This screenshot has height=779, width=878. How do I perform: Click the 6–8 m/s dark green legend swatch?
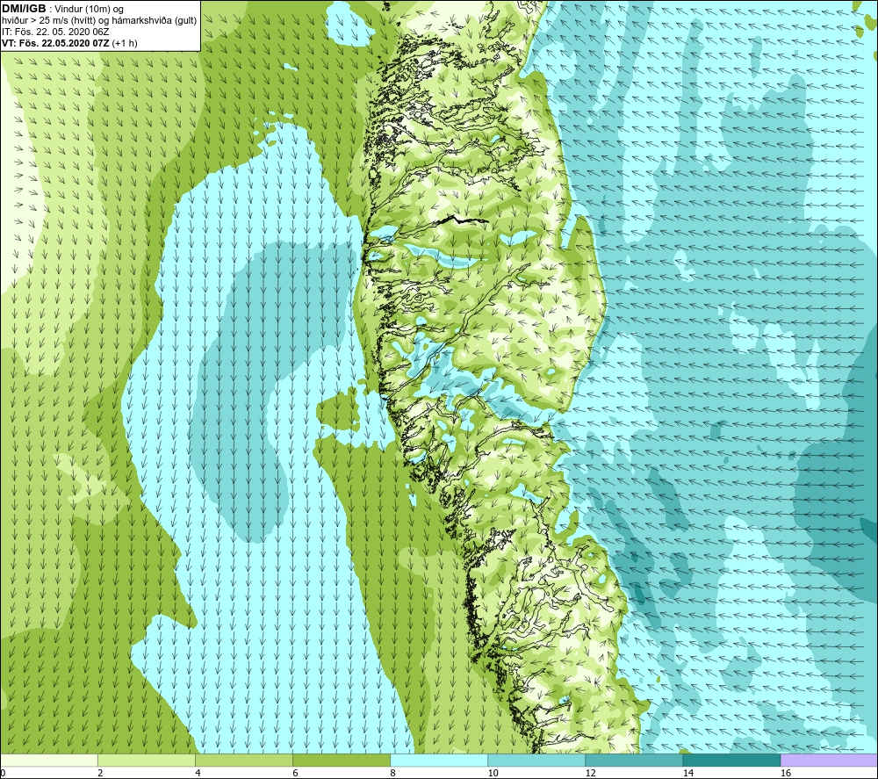click(x=341, y=760)
